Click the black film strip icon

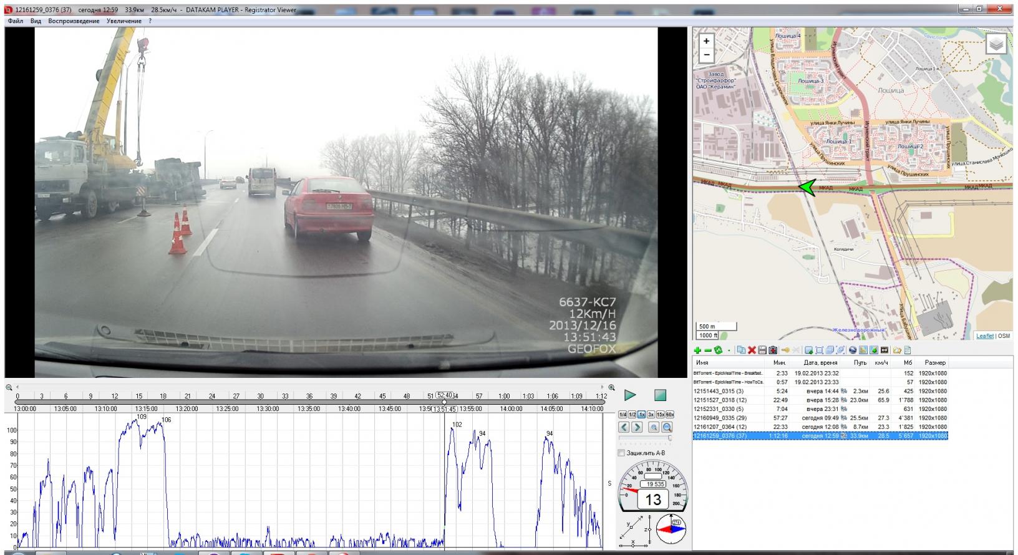pos(885,350)
